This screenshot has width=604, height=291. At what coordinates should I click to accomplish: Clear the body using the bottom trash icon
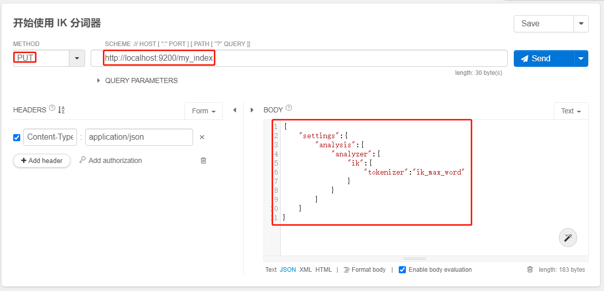530,270
